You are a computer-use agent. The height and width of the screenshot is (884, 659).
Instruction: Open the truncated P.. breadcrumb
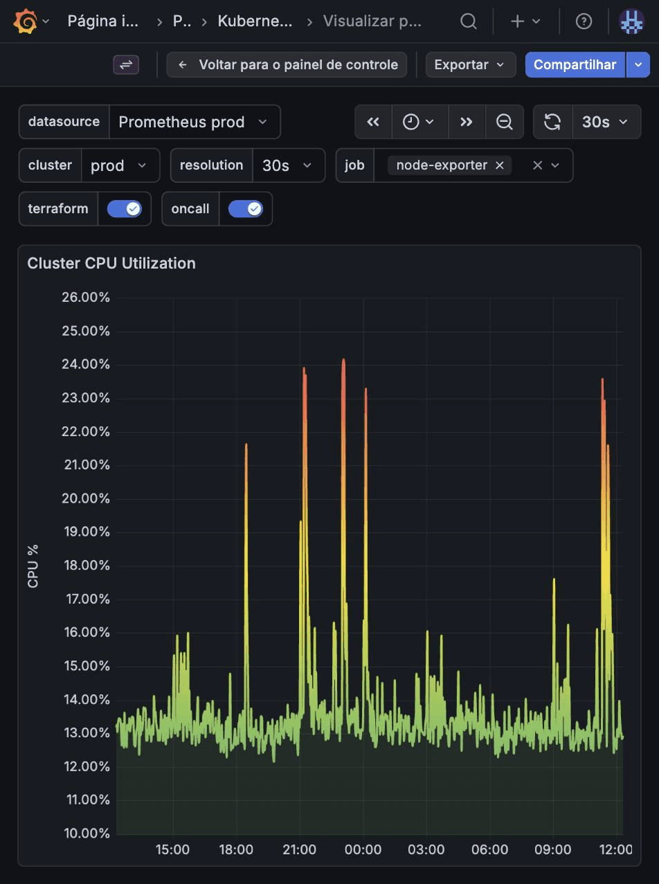181,21
